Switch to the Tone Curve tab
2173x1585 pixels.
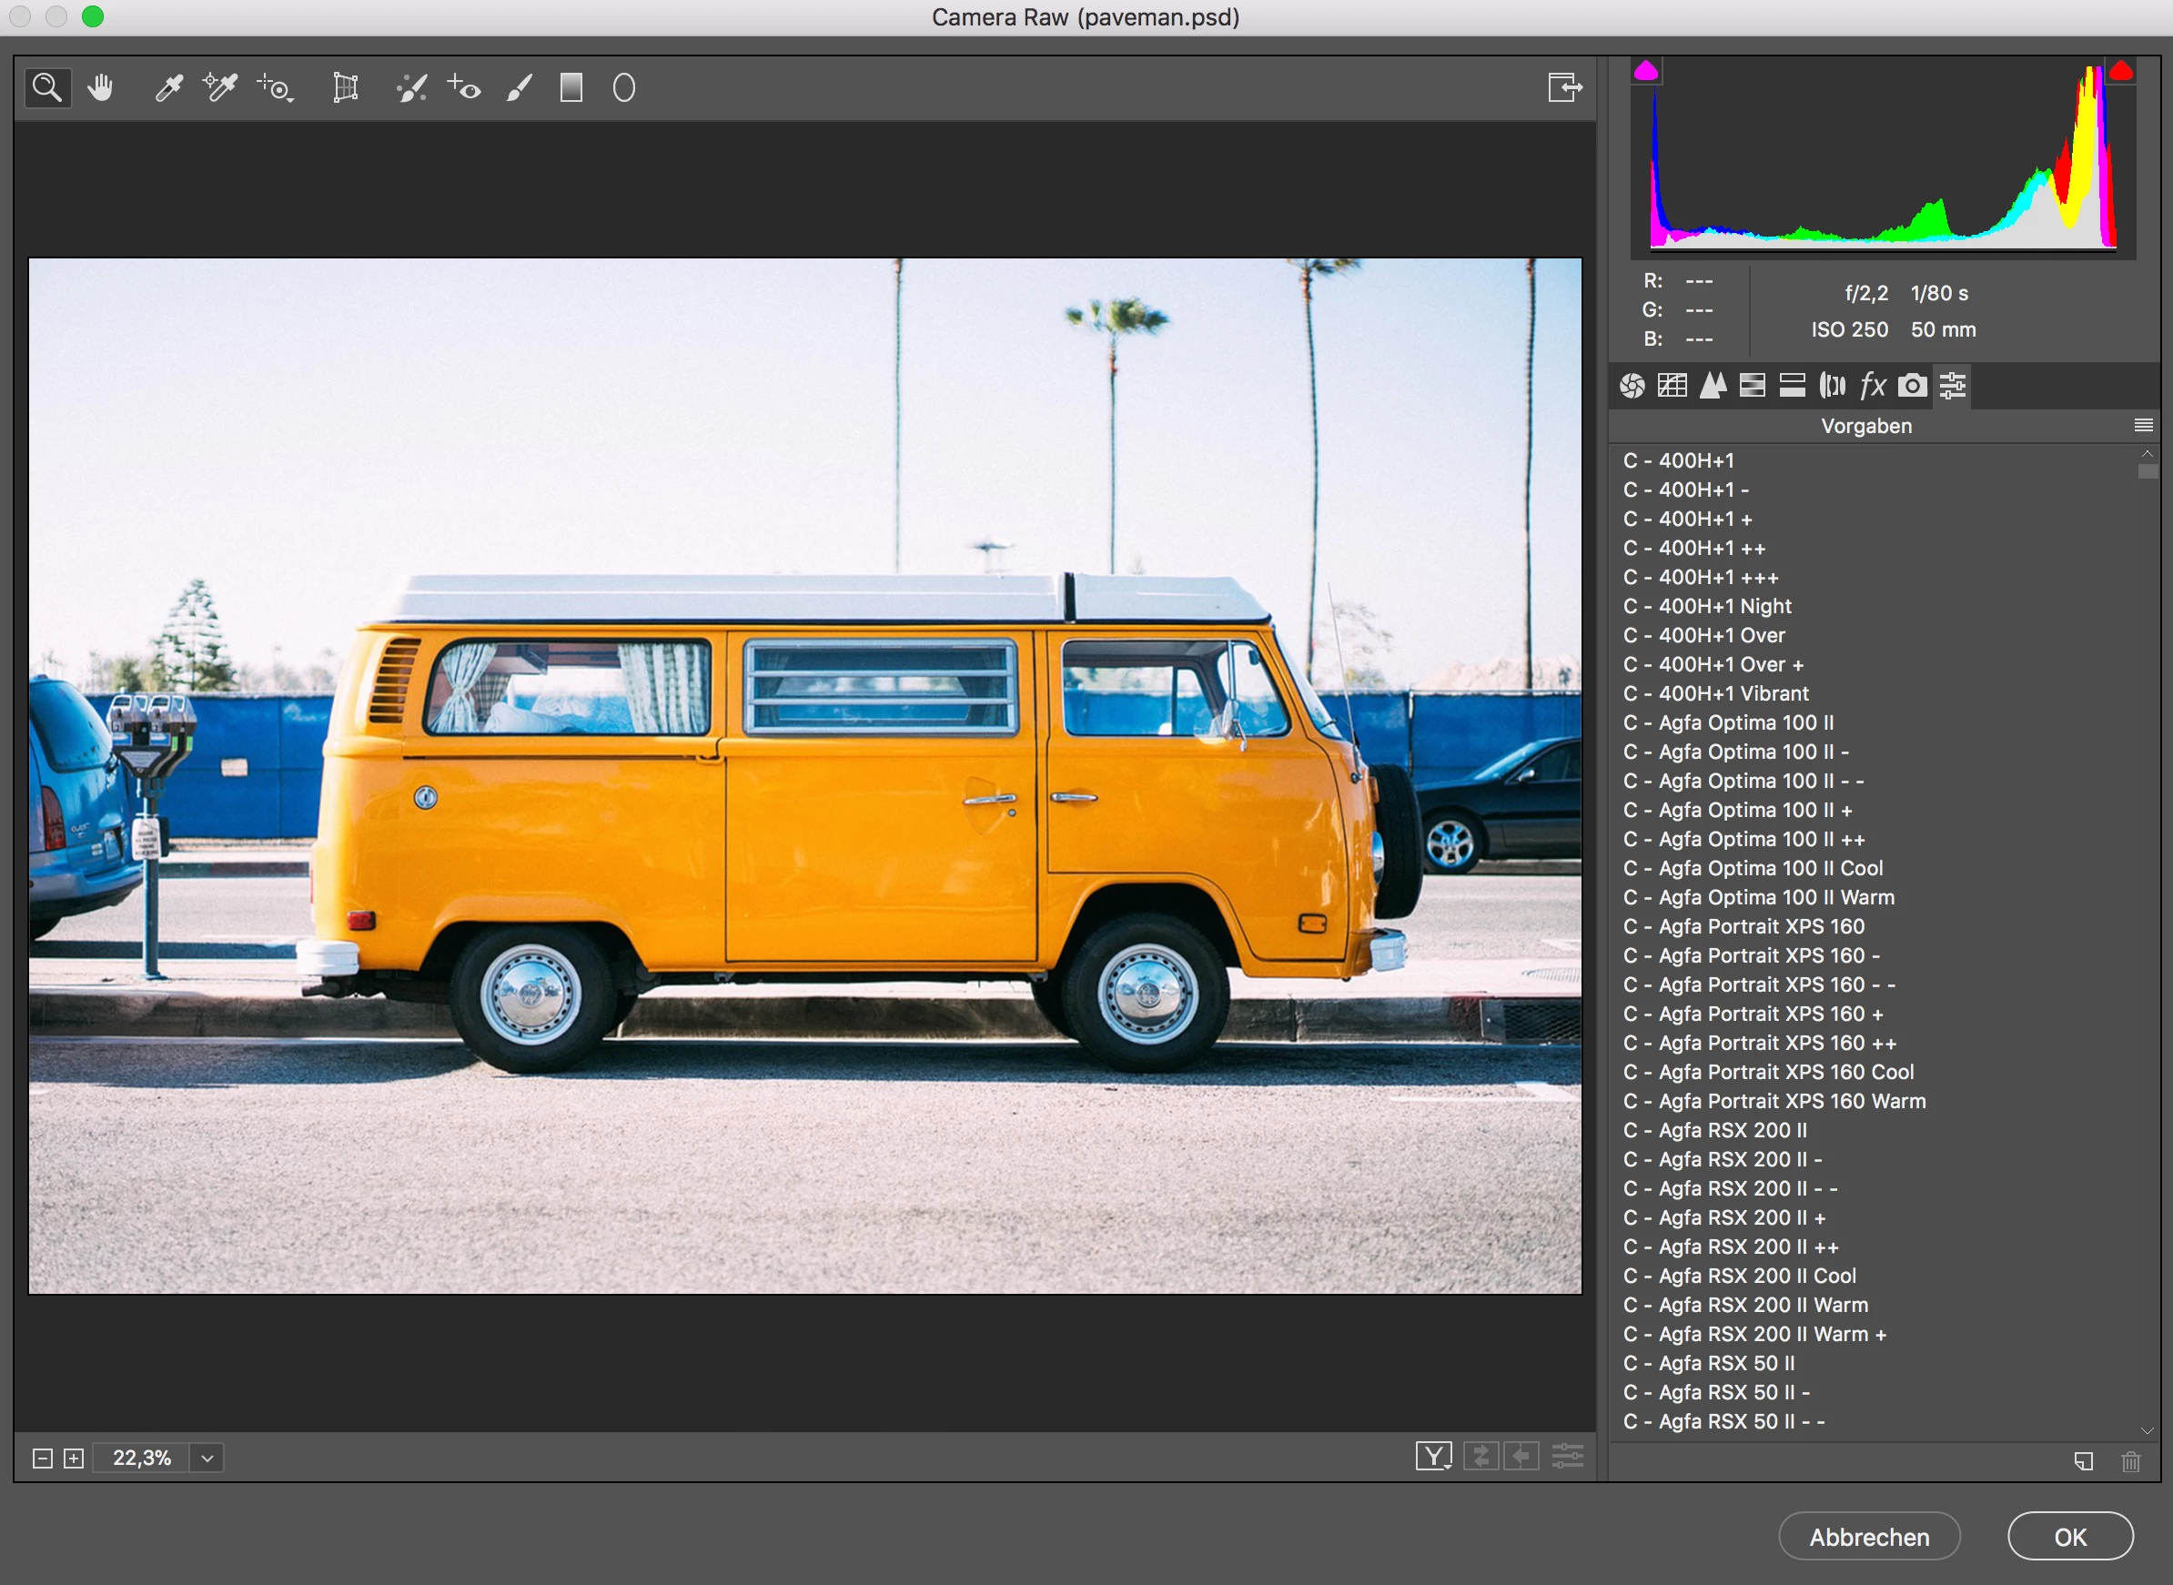click(x=1673, y=386)
